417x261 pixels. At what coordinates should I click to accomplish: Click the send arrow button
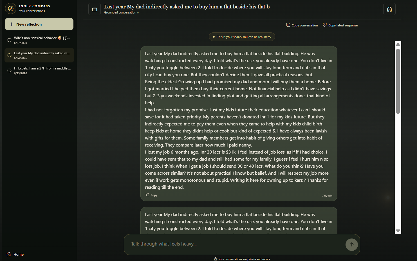tap(352, 244)
